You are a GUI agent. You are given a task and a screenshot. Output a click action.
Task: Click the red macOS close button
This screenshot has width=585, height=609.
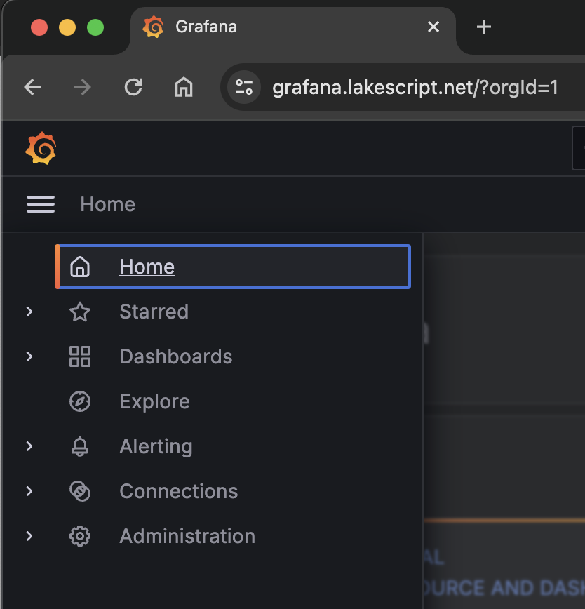[x=39, y=27]
